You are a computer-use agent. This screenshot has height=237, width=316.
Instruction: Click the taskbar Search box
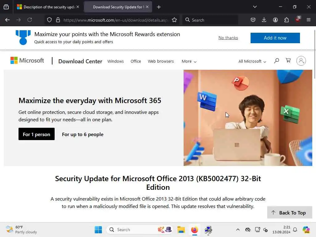(x=139, y=230)
